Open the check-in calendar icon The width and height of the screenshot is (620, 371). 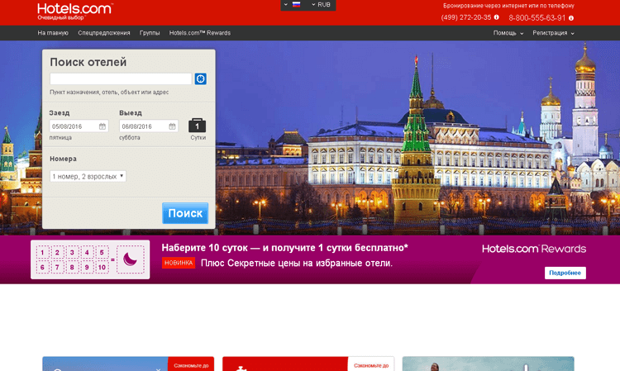click(x=103, y=126)
